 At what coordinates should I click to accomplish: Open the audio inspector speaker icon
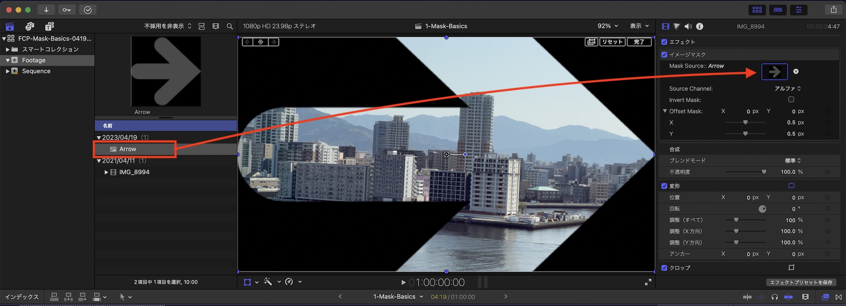[688, 26]
